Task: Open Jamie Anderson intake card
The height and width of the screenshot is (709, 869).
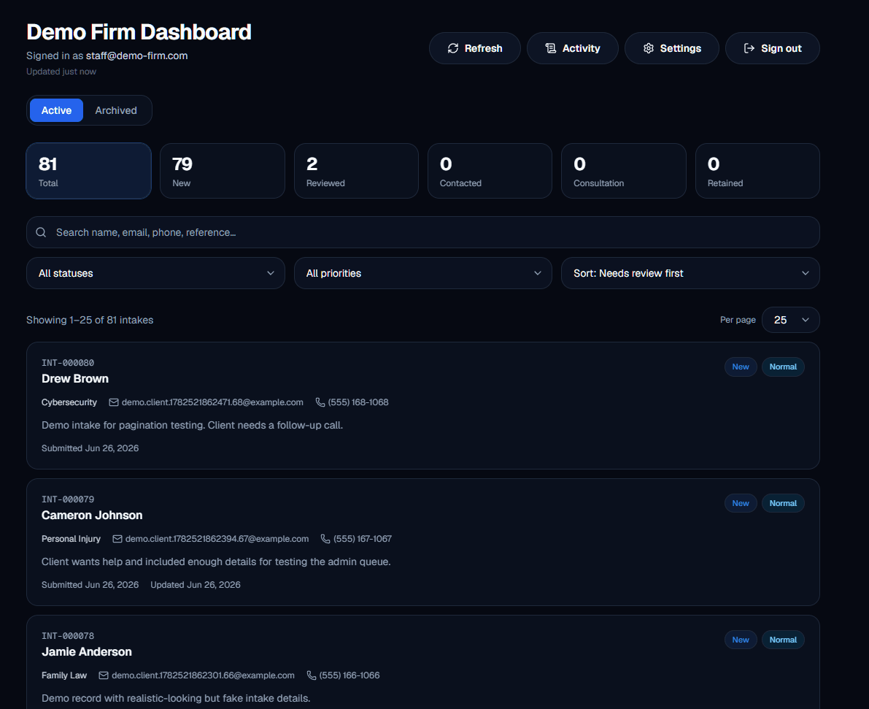Action: pyautogui.click(x=423, y=662)
